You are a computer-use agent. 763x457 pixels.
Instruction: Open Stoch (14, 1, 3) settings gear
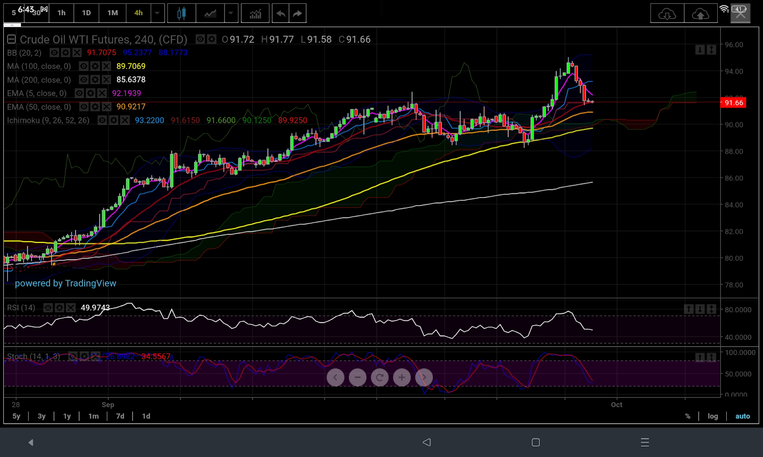pos(84,356)
